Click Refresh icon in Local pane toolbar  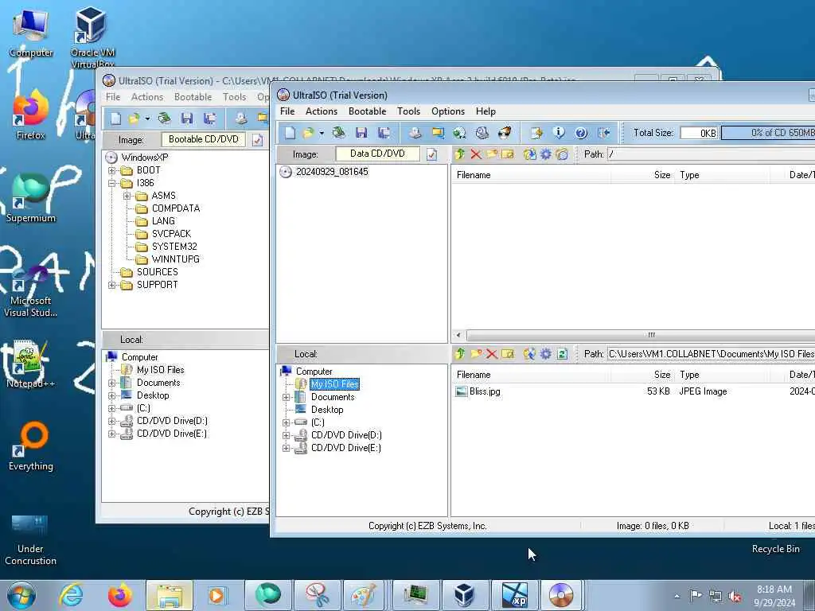[562, 354]
